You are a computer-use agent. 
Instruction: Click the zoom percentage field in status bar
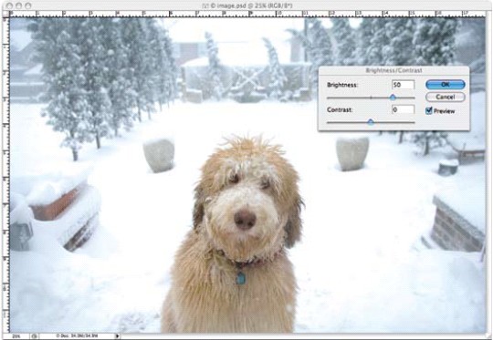[x=16, y=336]
